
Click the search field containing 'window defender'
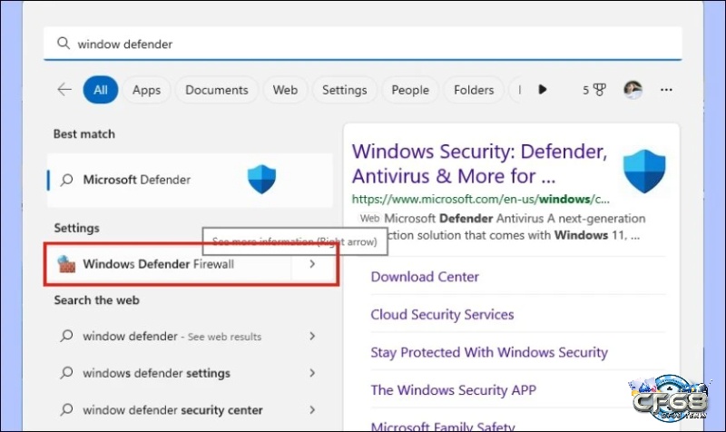362,44
